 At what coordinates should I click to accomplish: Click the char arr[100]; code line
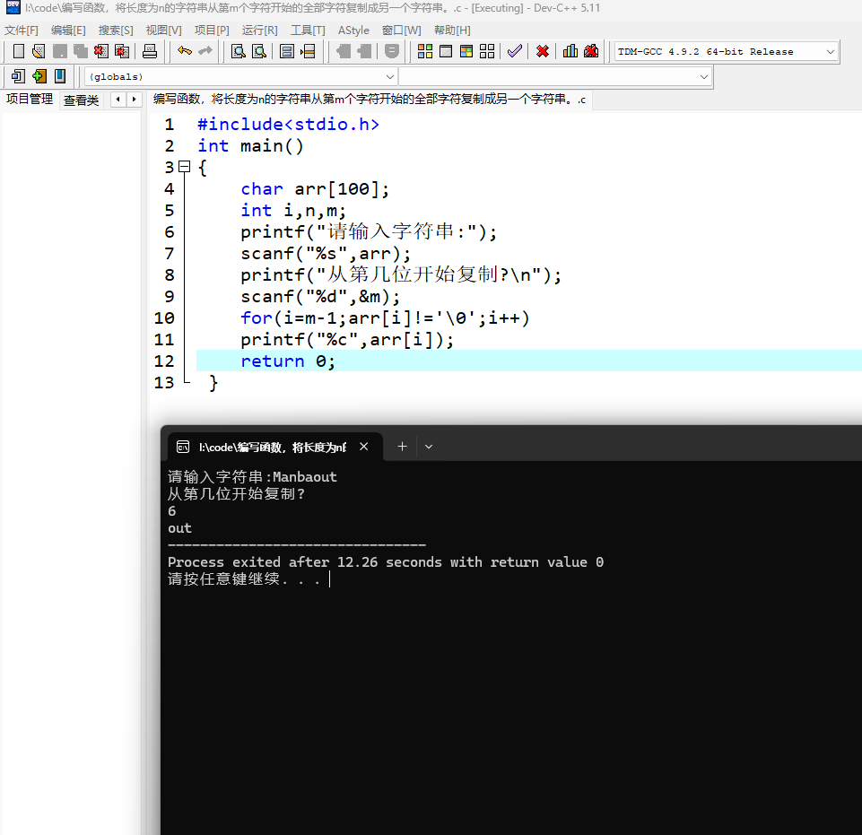point(315,189)
